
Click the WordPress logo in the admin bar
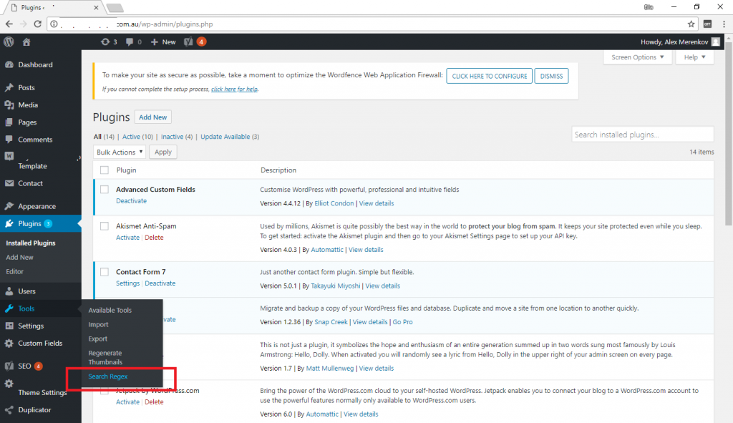(8, 42)
